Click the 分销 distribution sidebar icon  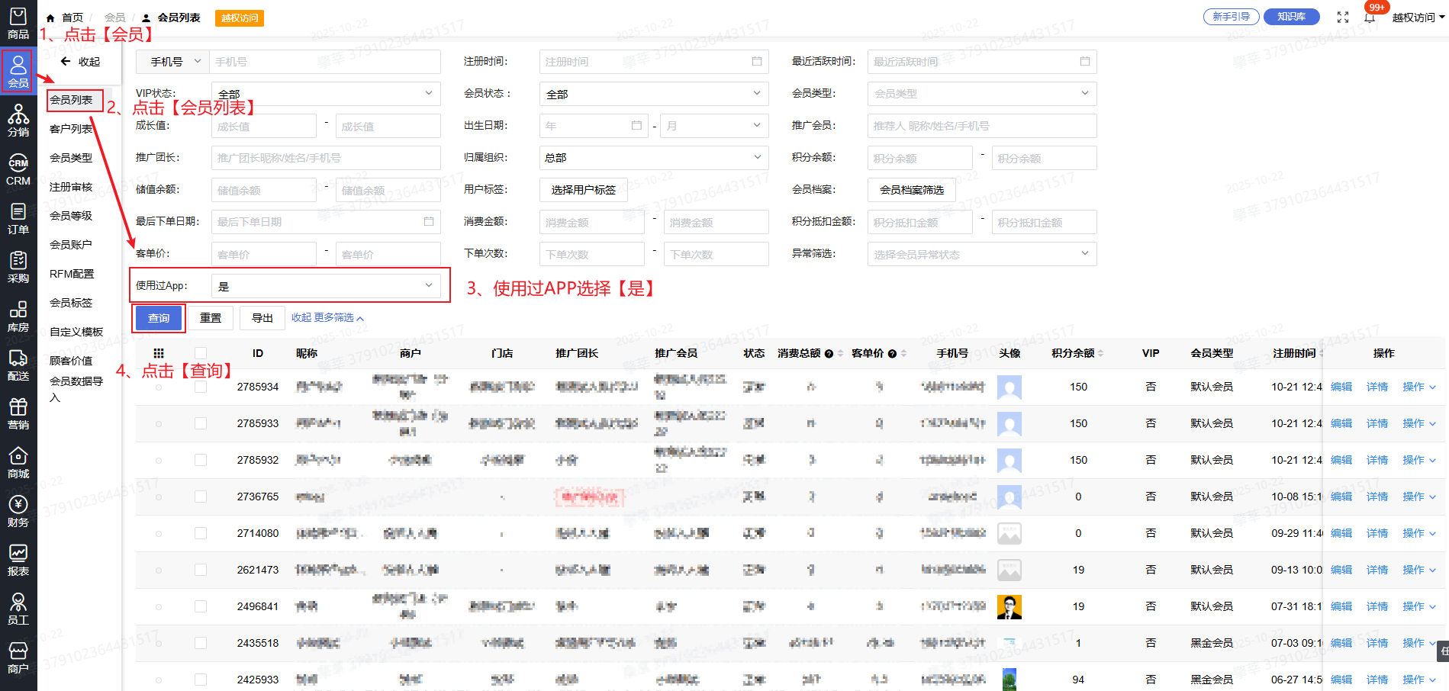point(18,121)
